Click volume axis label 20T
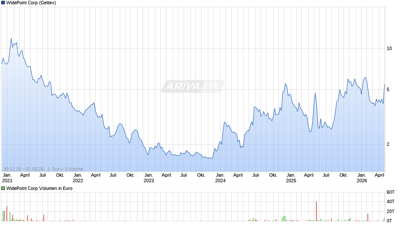 pyautogui.click(x=391, y=211)
